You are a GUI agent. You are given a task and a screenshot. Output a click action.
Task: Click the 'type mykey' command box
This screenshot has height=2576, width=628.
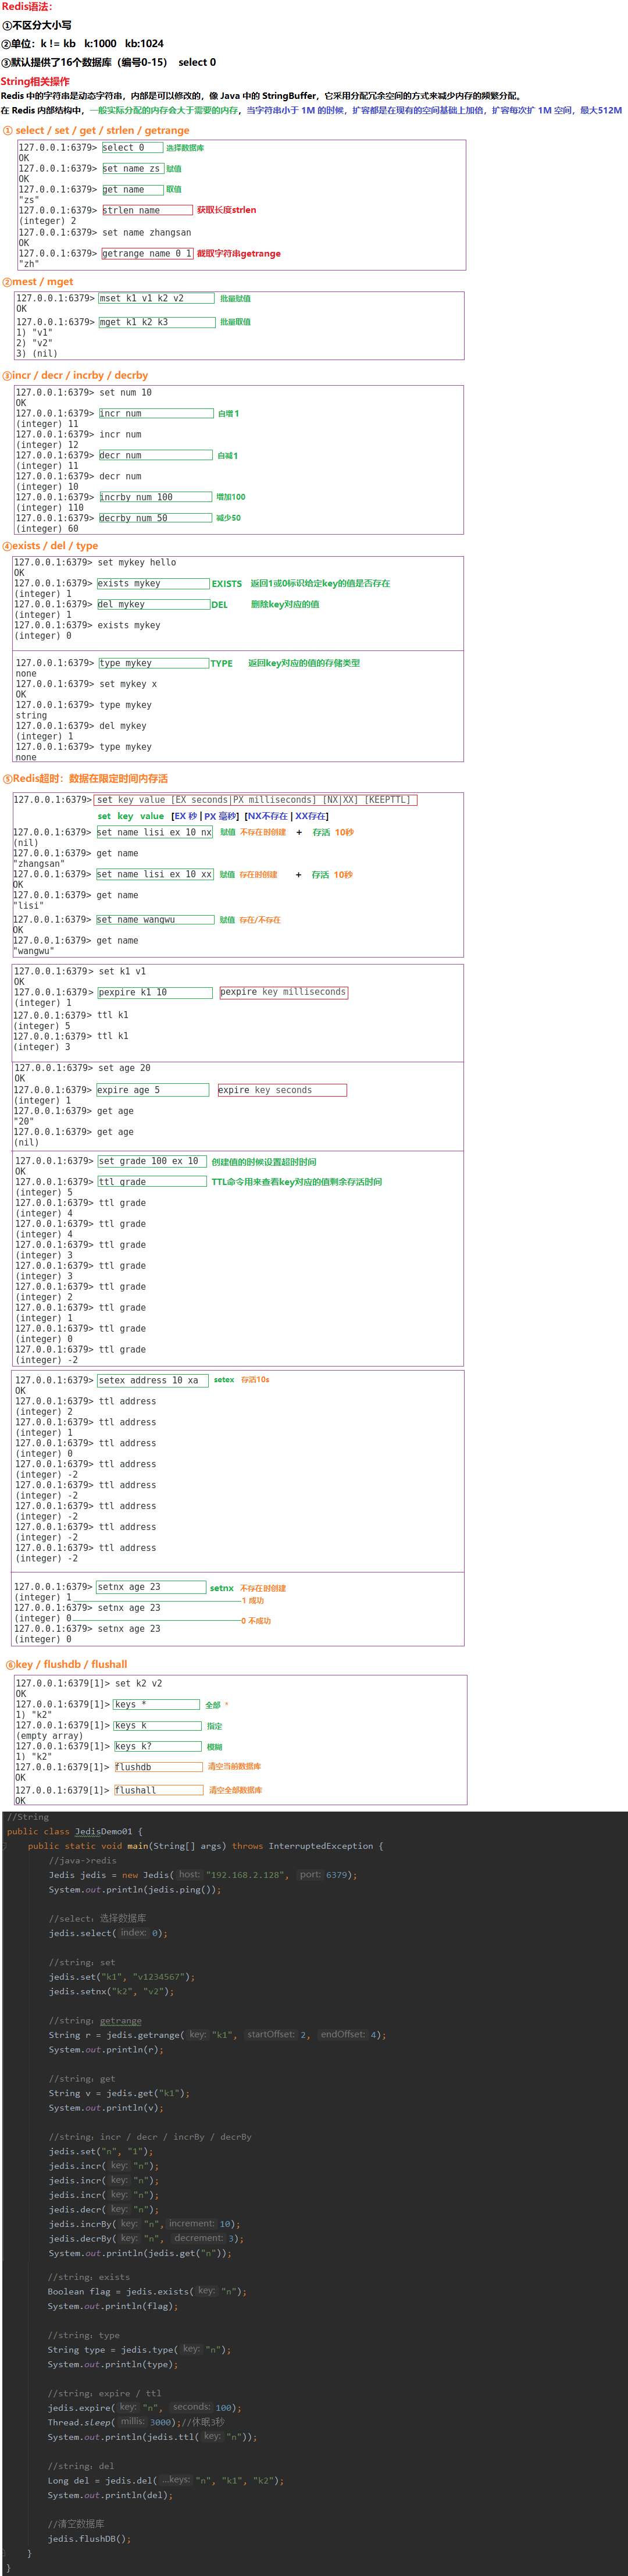click(x=152, y=663)
